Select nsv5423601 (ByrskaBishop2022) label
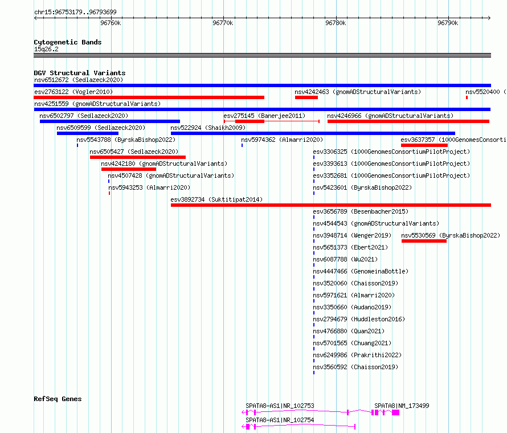This screenshot has height=433, width=507. pyautogui.click(x=362, y=187)
